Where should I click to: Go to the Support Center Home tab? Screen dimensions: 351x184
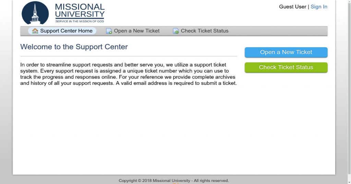point(62,31)
